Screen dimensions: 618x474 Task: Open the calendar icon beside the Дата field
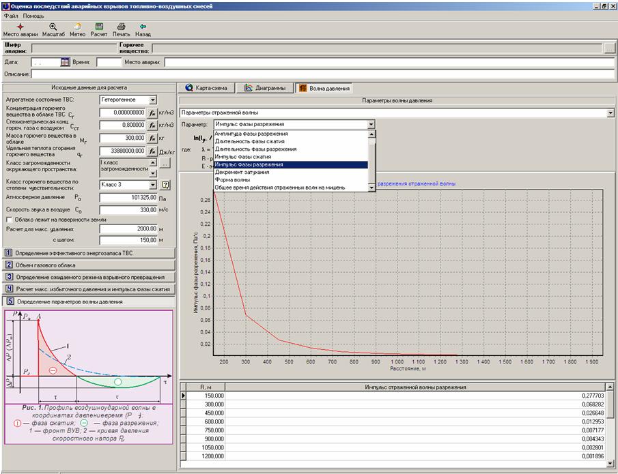[66, 62]
